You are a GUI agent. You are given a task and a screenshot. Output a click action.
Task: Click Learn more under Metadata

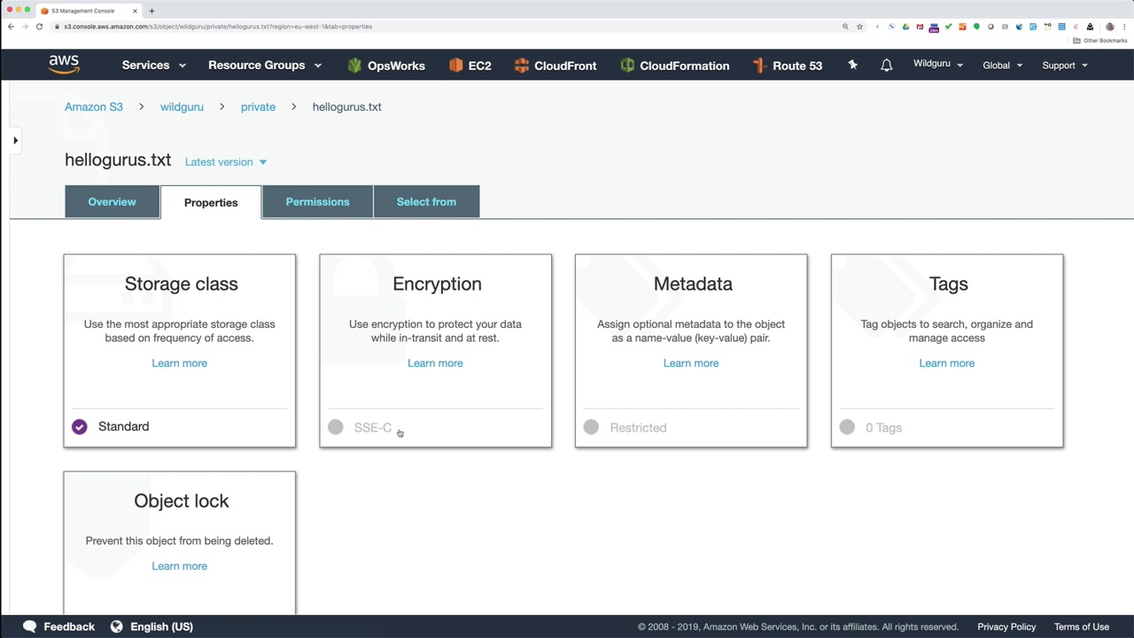click(691, 363)
